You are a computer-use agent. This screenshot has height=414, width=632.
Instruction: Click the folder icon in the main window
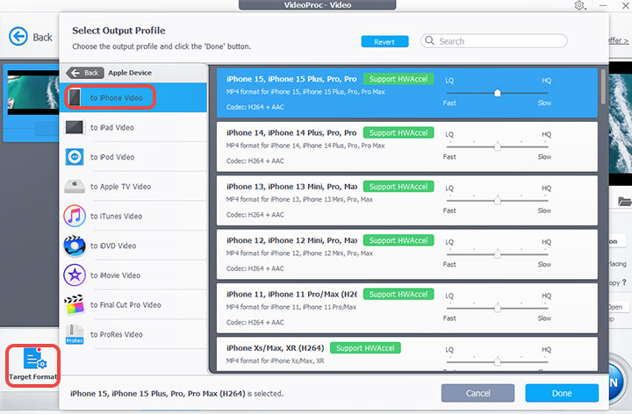624,201
